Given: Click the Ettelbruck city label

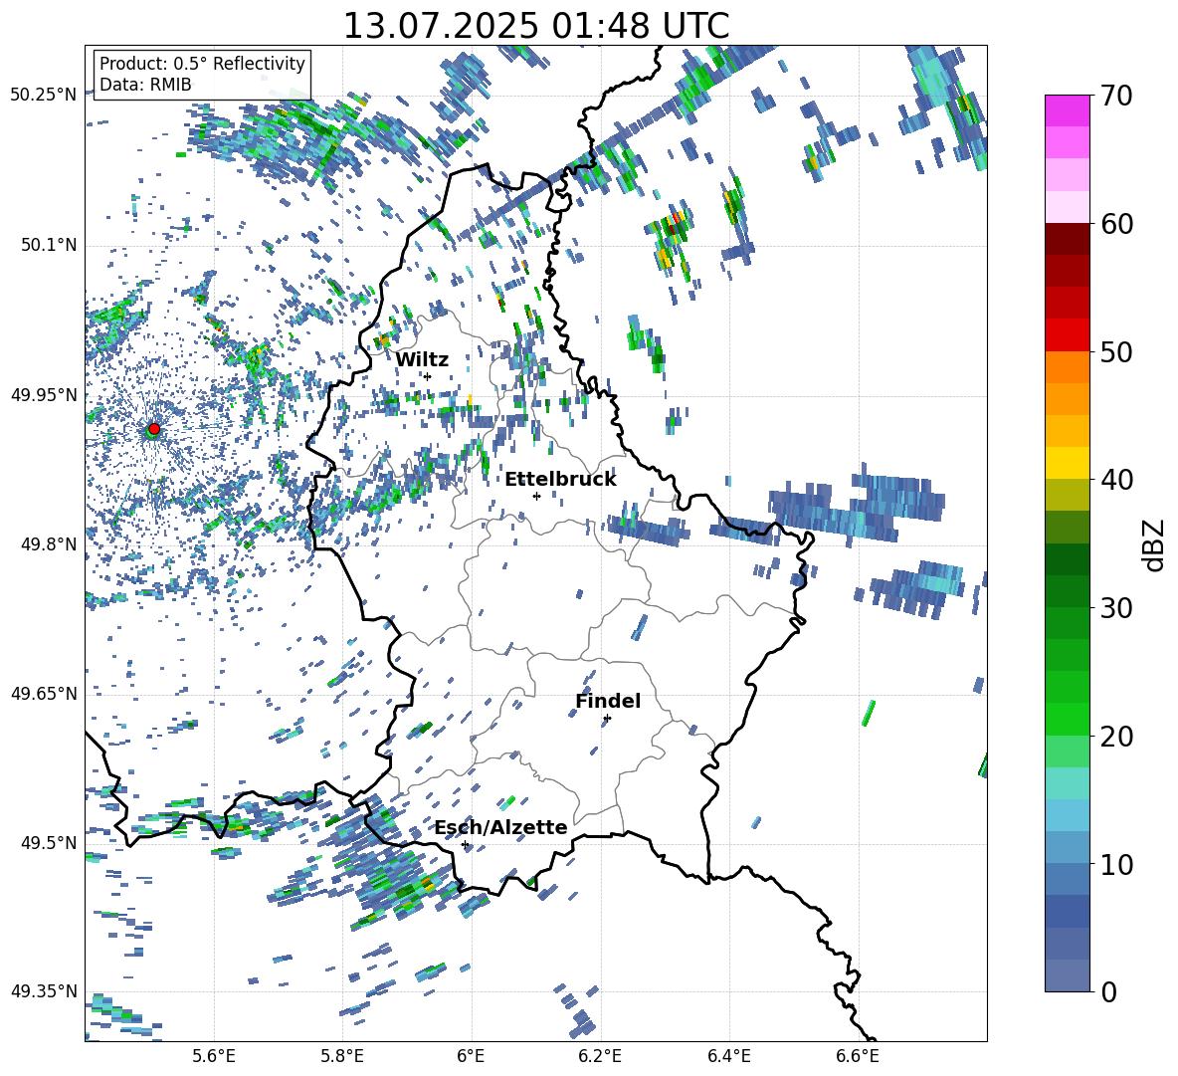Looking at the screenshot, I should pos(560,480).
